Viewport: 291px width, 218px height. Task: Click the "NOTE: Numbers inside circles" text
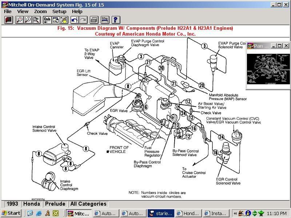pyautogui.click(x=157, y=193)
